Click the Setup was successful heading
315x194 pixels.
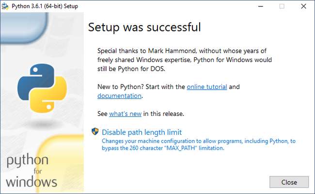(144, 27)
